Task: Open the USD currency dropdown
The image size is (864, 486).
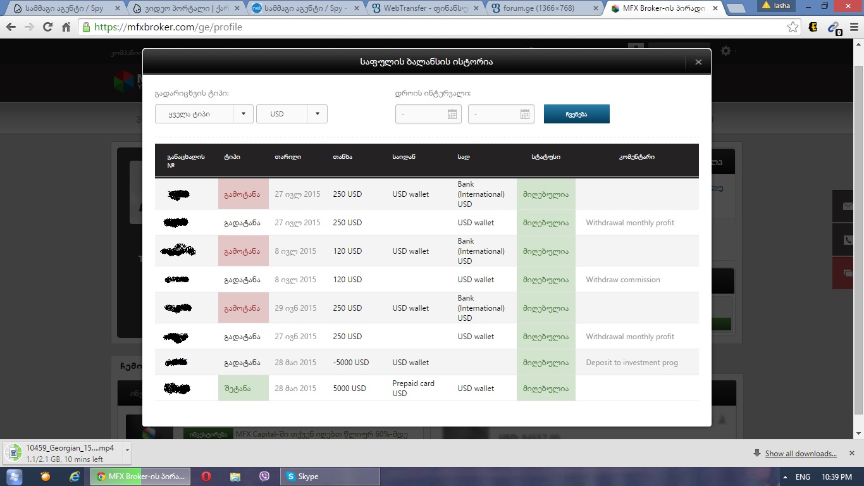Action: (x=292, y=114)
